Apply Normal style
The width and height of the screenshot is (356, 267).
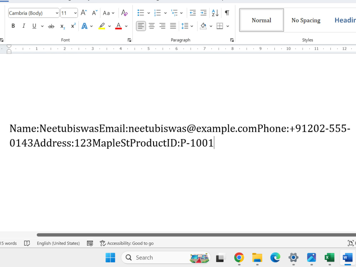(x=262, y=20)
